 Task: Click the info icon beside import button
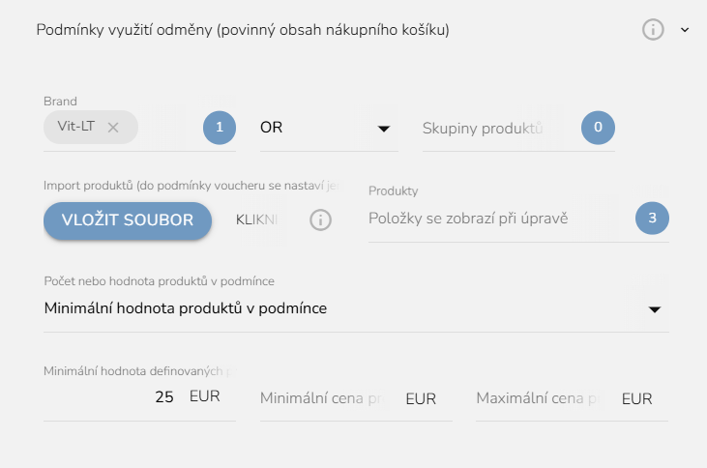[320, 220]
